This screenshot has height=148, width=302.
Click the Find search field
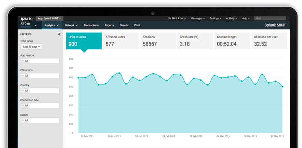coord(270,18)
